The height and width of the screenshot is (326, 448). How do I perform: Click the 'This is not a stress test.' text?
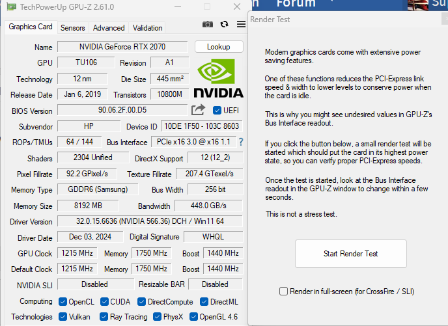[301, 214]
